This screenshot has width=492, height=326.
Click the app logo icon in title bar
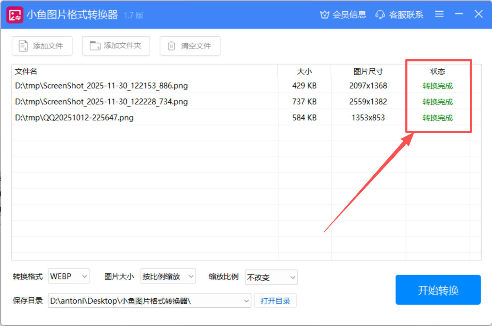[x=15, y=15]
